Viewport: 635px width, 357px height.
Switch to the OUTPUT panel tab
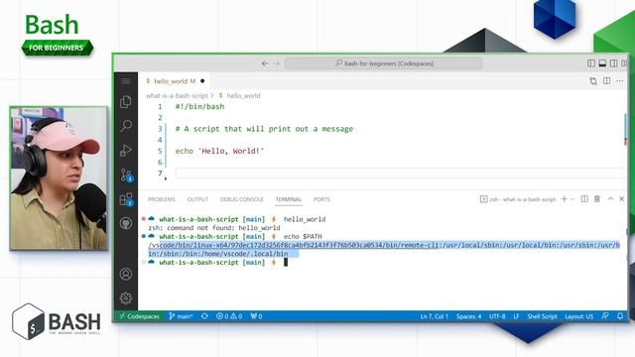(x=197, y=199)
